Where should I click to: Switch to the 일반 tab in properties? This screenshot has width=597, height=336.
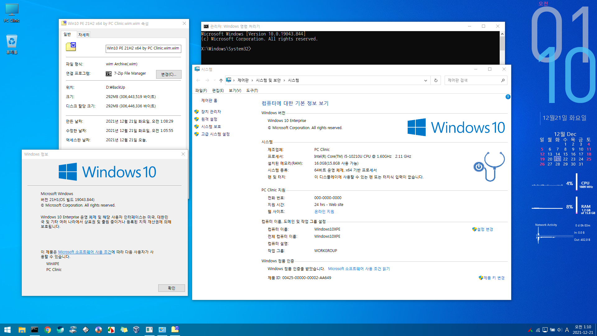tap(67, 35)
